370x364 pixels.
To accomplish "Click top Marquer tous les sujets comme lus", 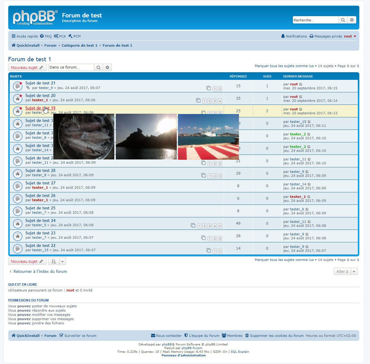I will 284,66.
